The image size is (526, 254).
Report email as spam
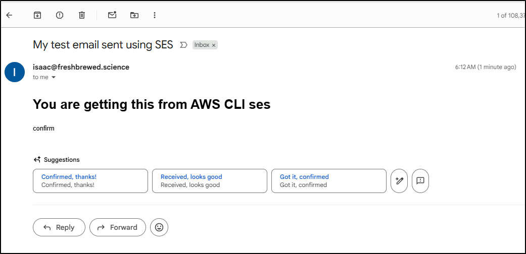pos(60,15)
